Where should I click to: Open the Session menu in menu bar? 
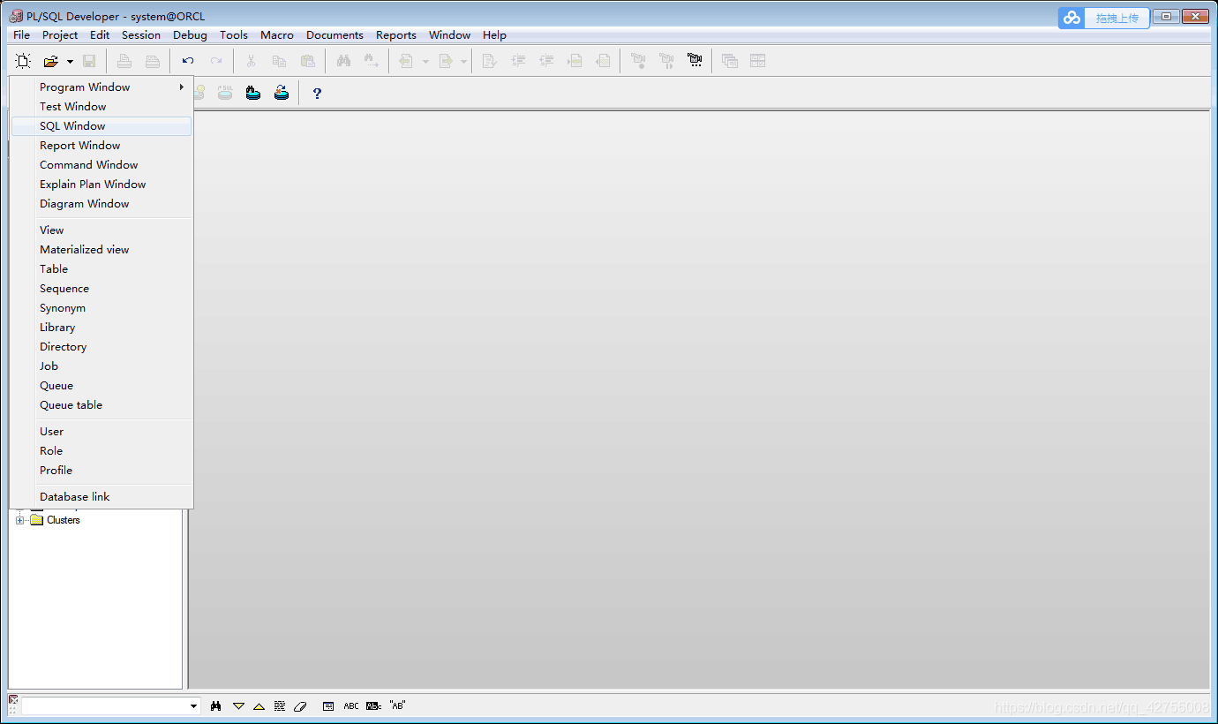click(x=141, y=35)
